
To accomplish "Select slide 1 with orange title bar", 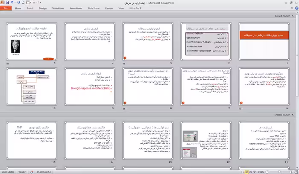I will pos(264,41).
